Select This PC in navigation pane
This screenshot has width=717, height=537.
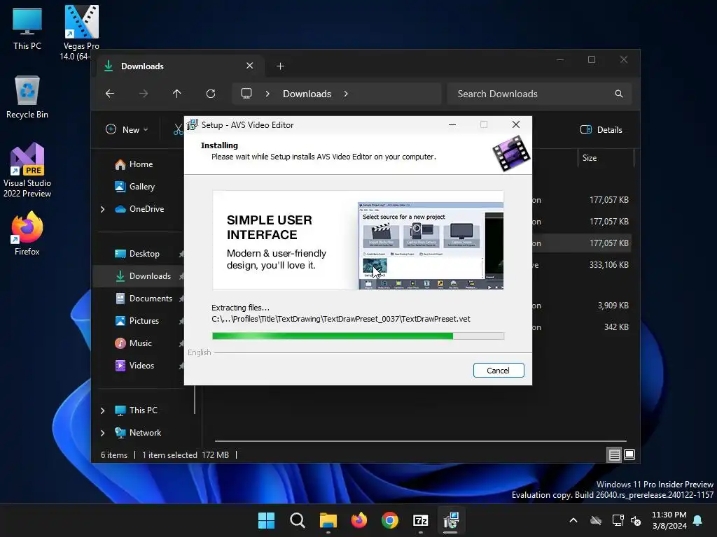pos(137,410)
